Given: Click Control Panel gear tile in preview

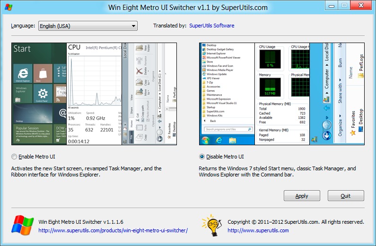Looking at the screenshot, I should tap(42, 94).
